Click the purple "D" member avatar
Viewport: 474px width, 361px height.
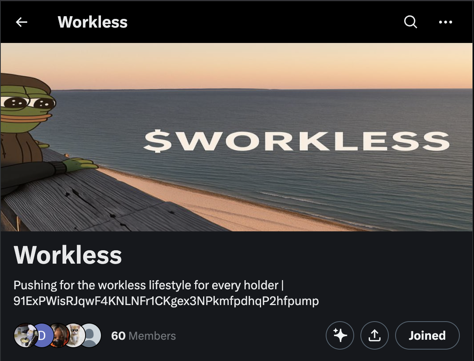(41, 335)
